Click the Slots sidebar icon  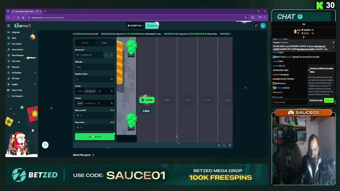(8, 38)
